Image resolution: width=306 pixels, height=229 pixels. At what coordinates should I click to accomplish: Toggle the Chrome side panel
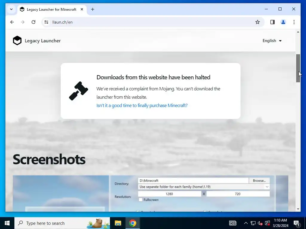pyautogui.click(x=273, y=22)
